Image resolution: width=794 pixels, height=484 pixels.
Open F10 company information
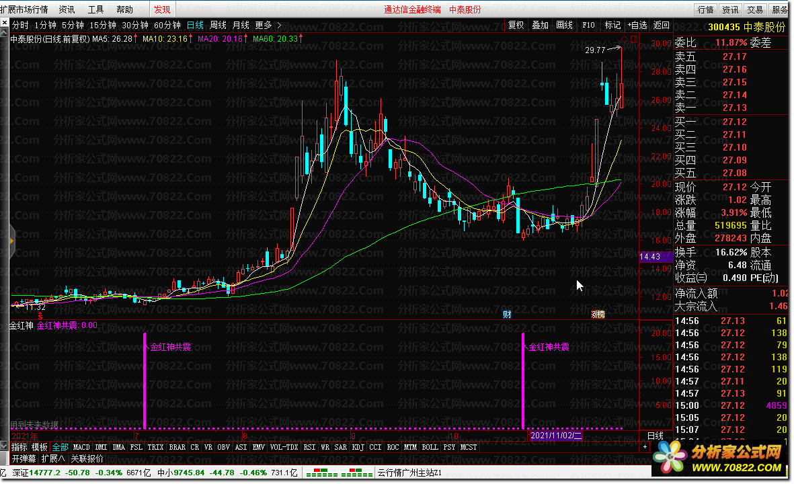(x=588, y=25)
